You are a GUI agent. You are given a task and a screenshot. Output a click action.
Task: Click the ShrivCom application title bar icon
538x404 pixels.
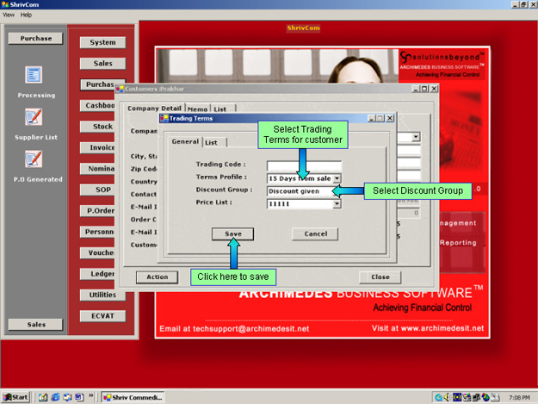[5, 4]
